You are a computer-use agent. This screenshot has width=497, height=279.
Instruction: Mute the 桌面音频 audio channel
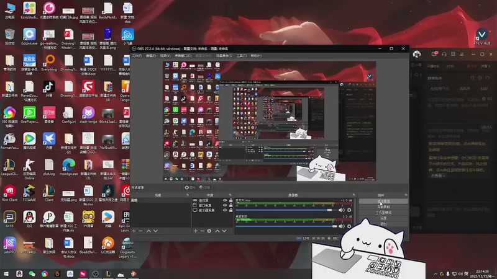[x=341, y=226]
